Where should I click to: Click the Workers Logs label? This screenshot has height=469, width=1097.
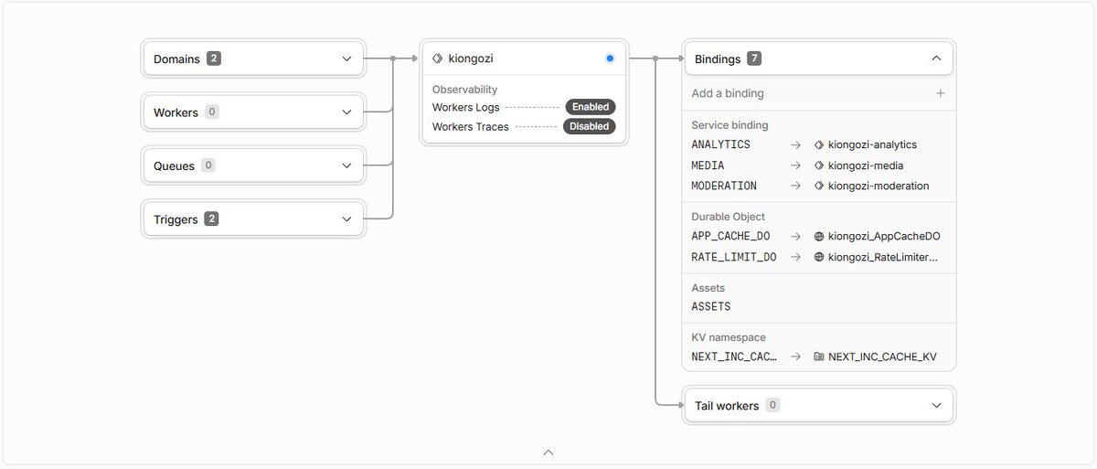466,107
